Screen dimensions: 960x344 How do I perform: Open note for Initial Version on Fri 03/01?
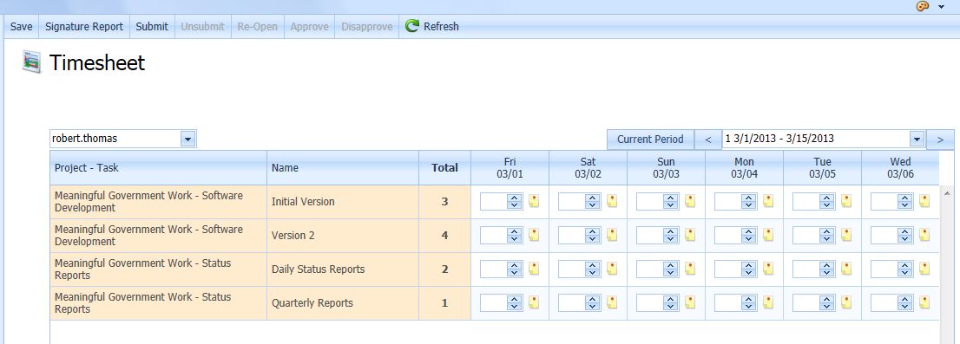pos(534,201)
